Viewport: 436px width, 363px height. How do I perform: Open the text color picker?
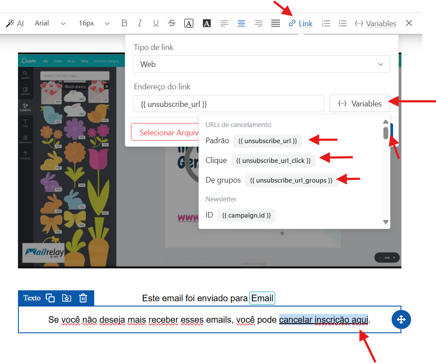[189, 23]
